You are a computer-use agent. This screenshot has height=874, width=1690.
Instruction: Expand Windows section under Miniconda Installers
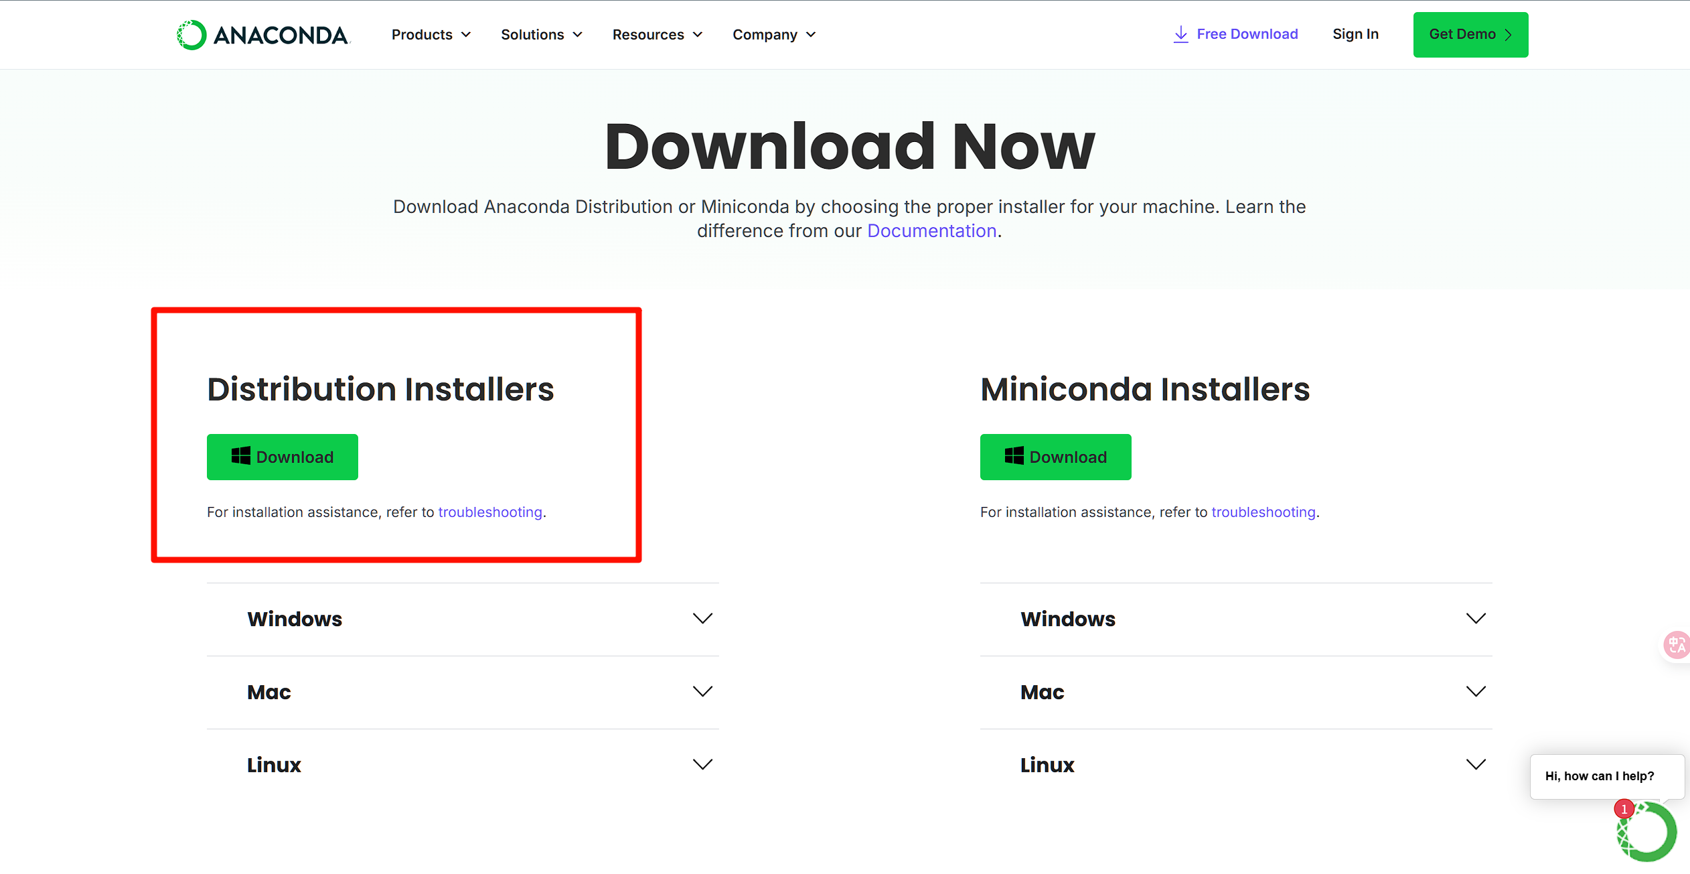(x=1476, y=619)
